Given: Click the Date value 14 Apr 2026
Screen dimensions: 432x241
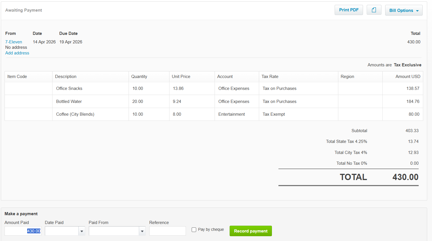Looking at the screenshot, I should 44,42.
